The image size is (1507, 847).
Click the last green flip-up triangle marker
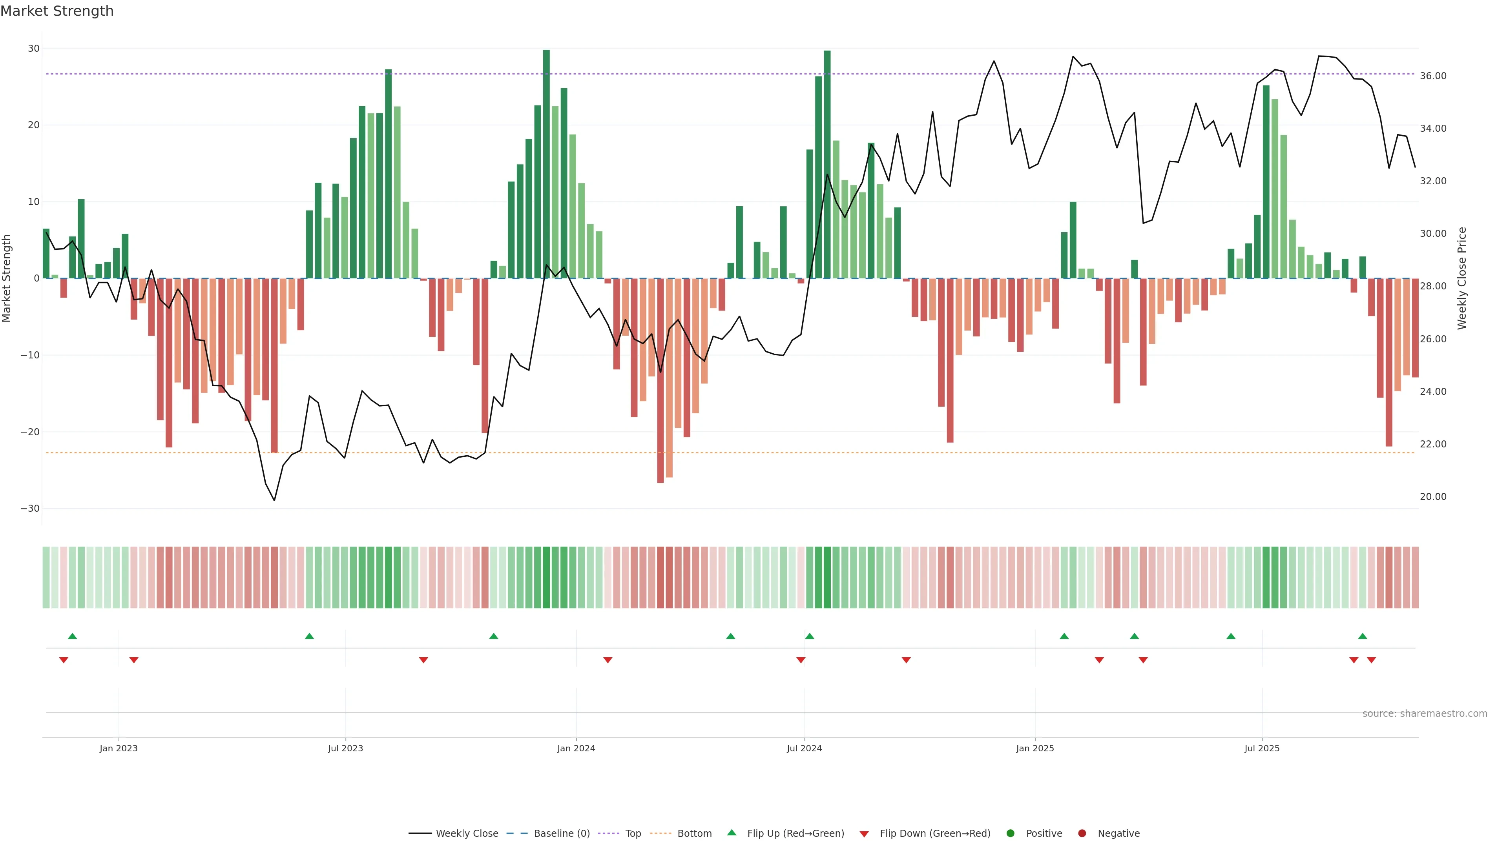click(x=1363, y=636)
